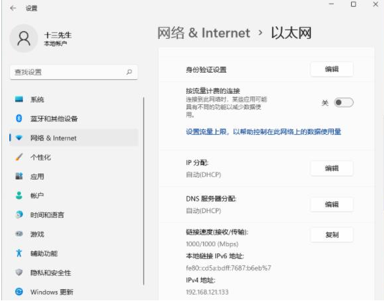
Task: Click the 1000/1000 (Mbps) link speed value
Action: pos(212,244)
